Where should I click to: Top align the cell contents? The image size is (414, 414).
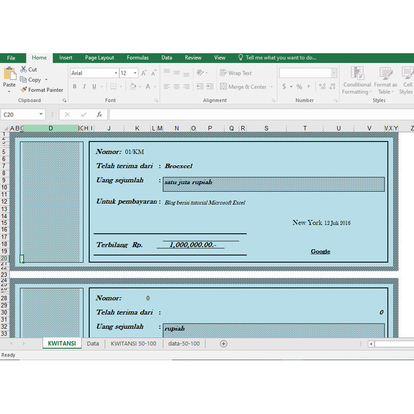click(x=167, y=72)
